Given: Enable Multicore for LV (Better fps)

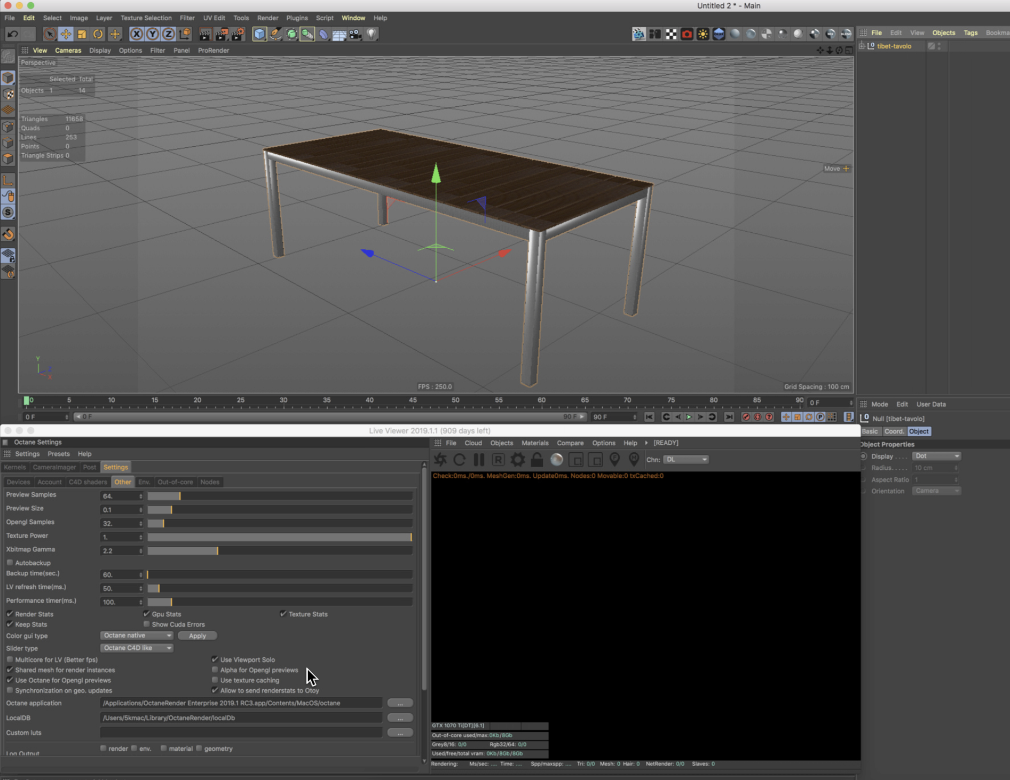Looking at the screenshot, I should tap(10, 660).
